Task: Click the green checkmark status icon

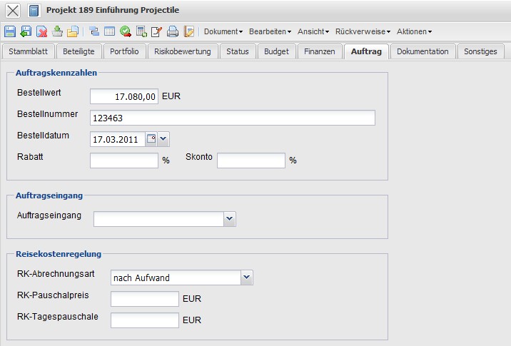Action: point(125,31)
